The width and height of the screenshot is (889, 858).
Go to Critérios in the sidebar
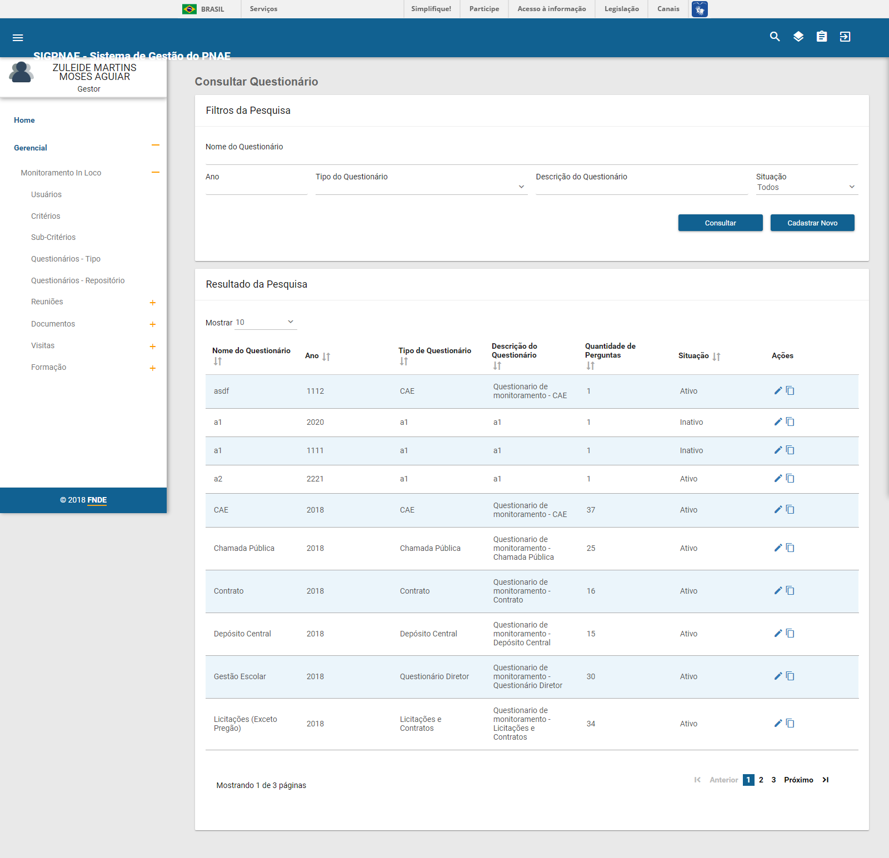pos(46,216)
